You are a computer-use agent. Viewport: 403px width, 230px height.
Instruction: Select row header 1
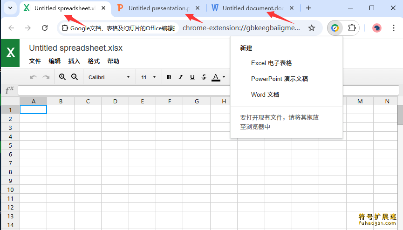[10, 110]
